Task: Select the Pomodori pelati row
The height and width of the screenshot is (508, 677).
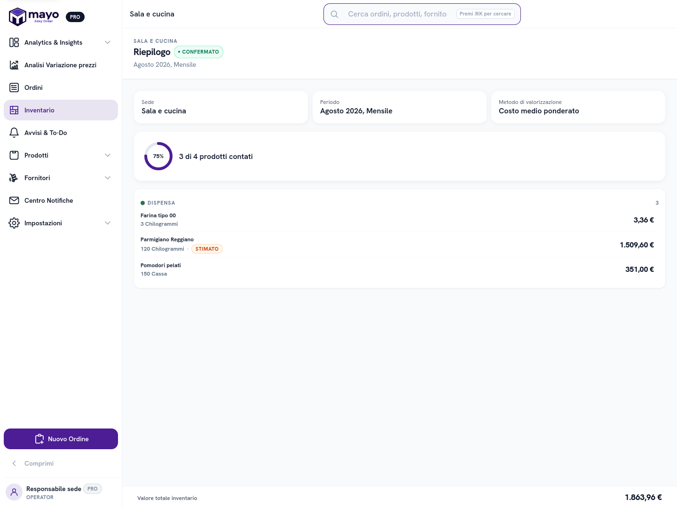Action: 399,270
